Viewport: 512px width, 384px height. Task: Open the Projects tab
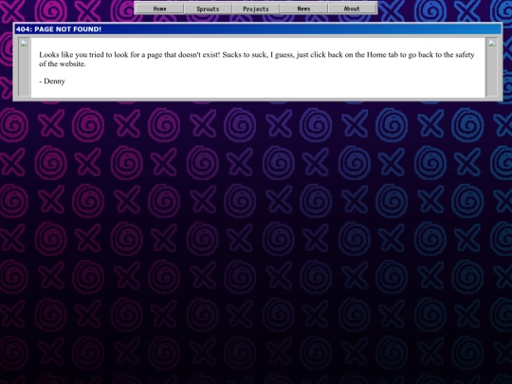click(x=256, y=9)
